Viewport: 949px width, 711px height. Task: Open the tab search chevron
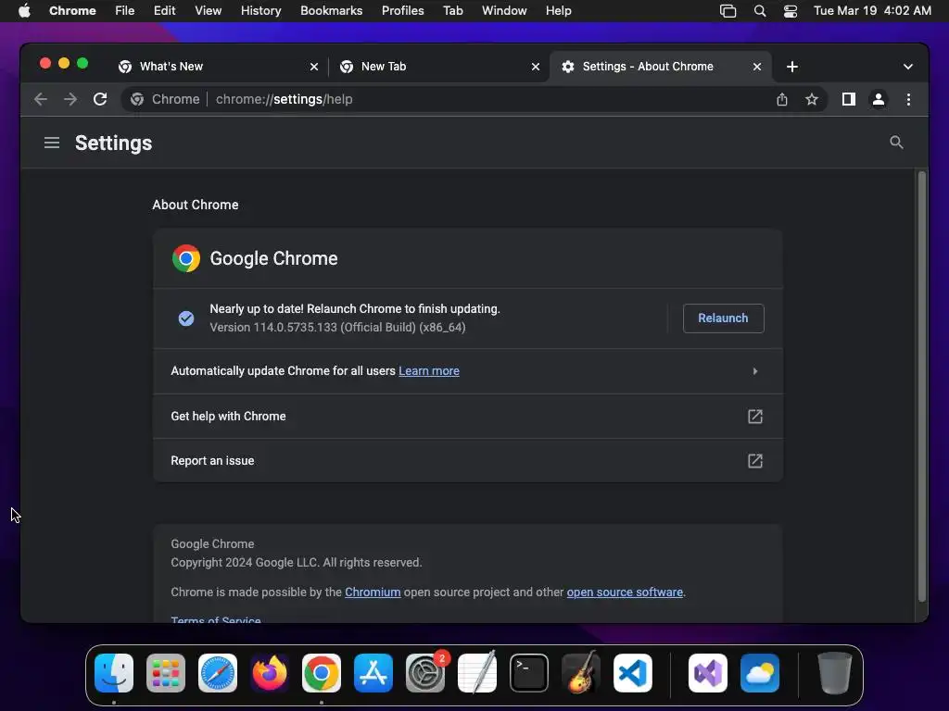tap(908, 67)
